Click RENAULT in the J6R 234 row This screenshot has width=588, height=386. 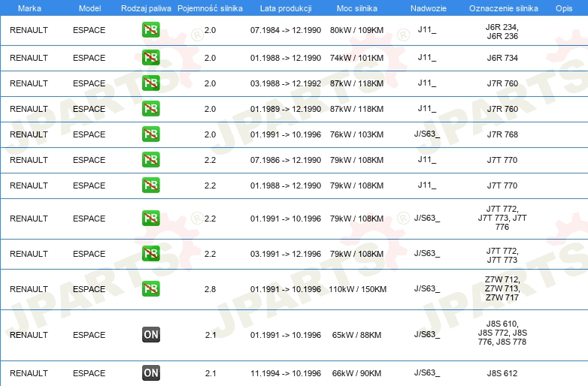pos(29,30)
